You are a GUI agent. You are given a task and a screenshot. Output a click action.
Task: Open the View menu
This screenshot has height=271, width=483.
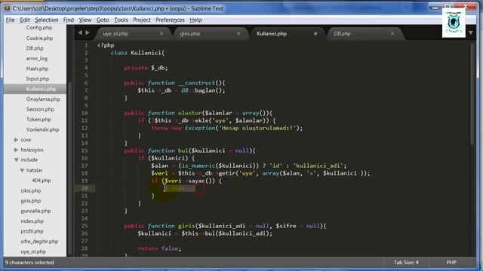pos(85,20)
